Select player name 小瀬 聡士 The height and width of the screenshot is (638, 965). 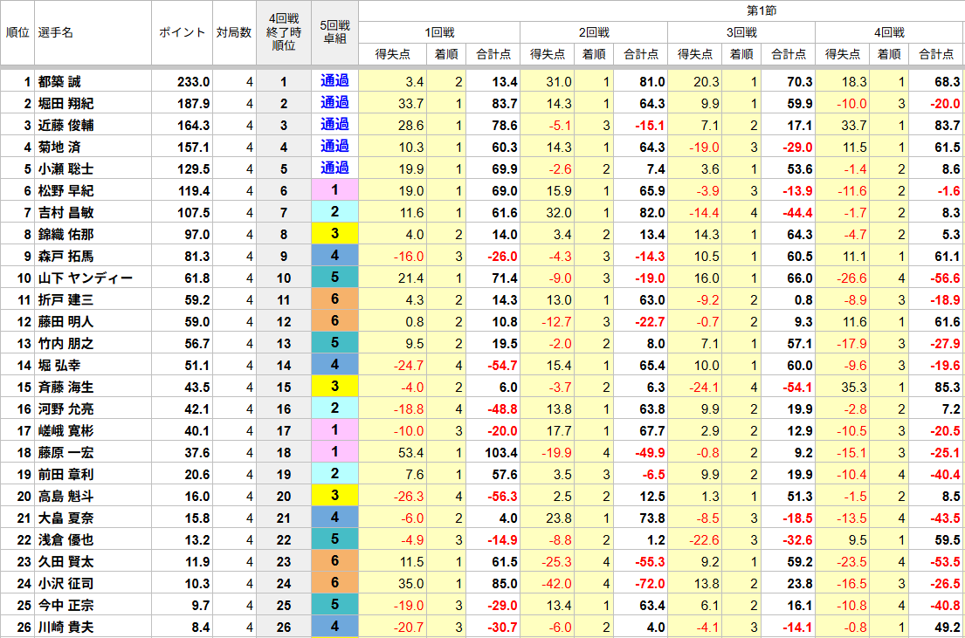coord(65,169)
